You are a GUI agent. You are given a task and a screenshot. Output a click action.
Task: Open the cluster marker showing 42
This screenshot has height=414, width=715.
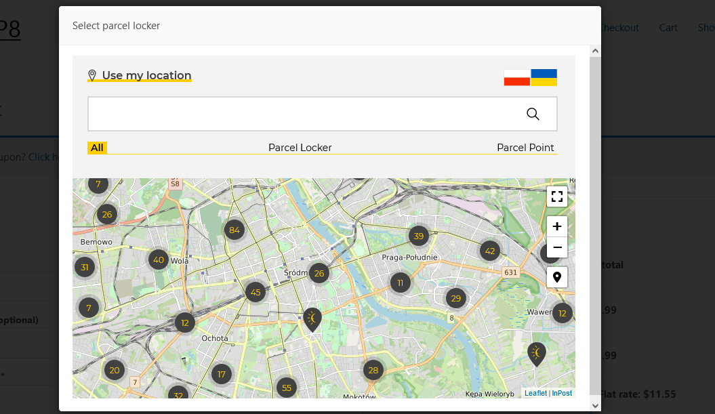tap(490, 251)
